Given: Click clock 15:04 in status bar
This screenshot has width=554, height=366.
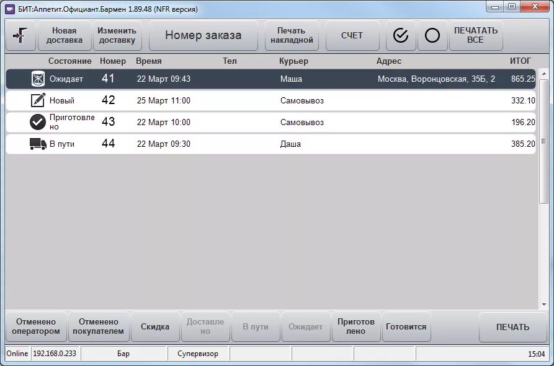Looking at the screenshot, I should coord(537,354).
